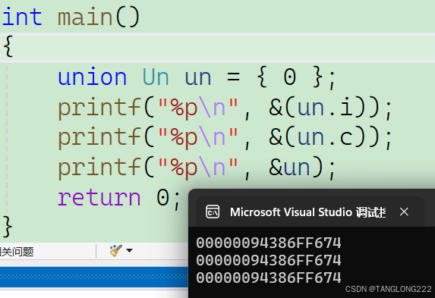
Task: Click the &un argument in the third printf
Action: (289, 168)
